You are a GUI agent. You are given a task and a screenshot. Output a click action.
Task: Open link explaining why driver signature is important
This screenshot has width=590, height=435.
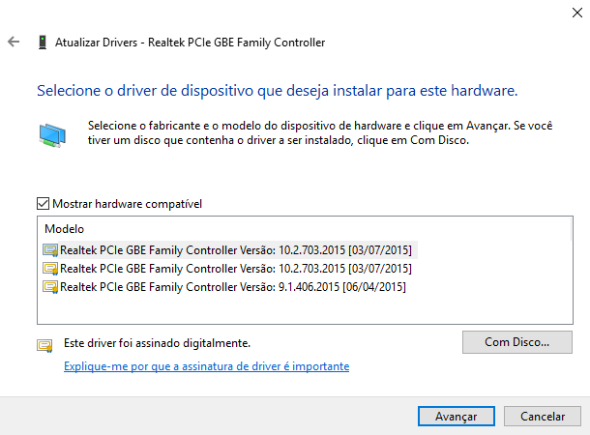(x=207, y=366)
